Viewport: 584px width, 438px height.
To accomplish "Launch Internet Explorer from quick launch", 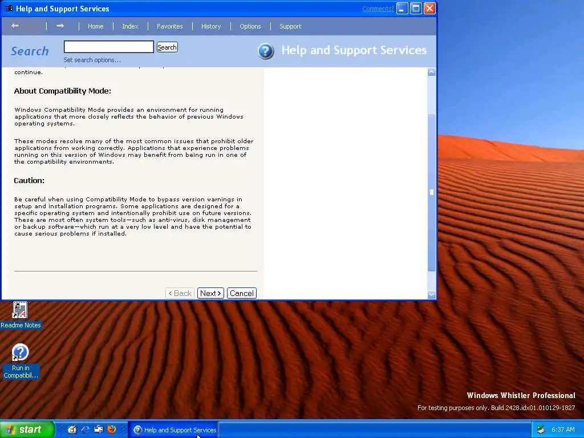I will 86,430.
